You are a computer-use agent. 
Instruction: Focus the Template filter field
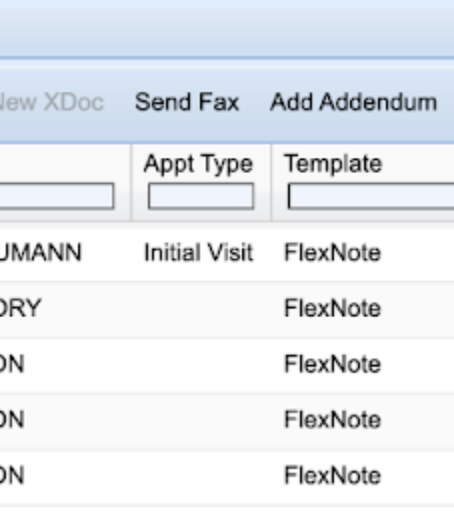tap(370, 197)
